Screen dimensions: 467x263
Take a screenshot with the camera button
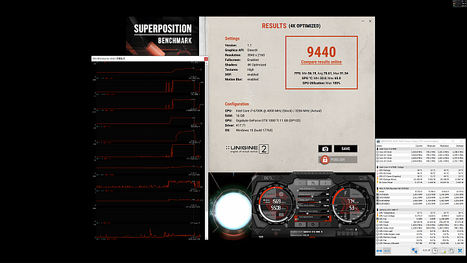tap(325, 149)
